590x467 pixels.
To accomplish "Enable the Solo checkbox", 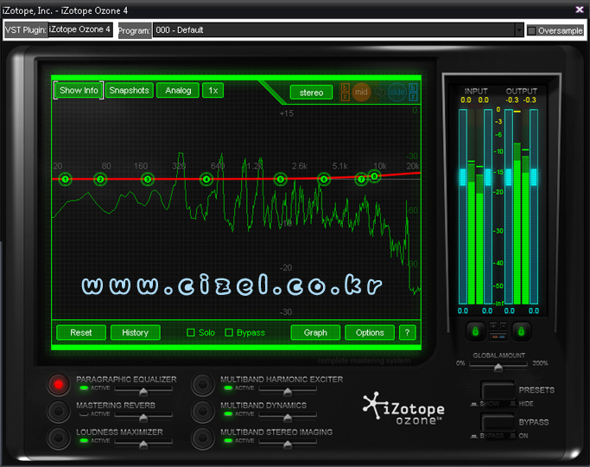I will (x=192, y=333).
